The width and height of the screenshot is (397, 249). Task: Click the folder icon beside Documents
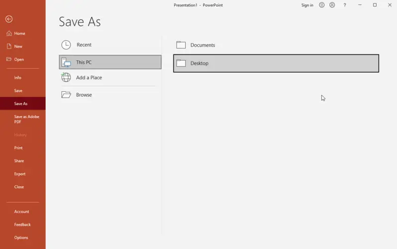click(x=181, y=45)
